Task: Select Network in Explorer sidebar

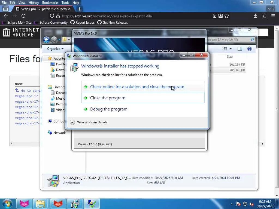Action: point(57,133)
